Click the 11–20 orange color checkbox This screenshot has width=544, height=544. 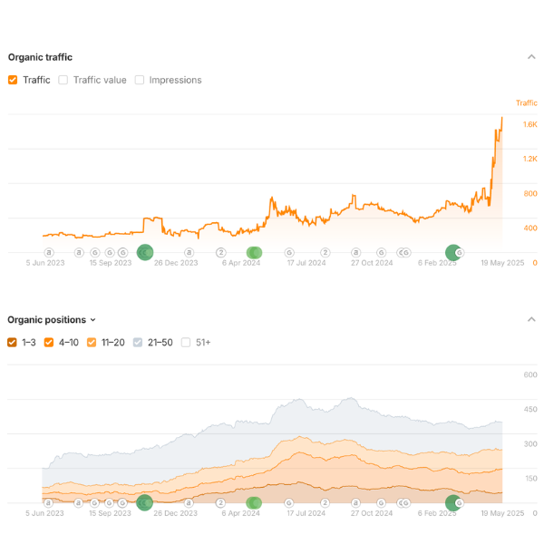[x=92, y=343]
